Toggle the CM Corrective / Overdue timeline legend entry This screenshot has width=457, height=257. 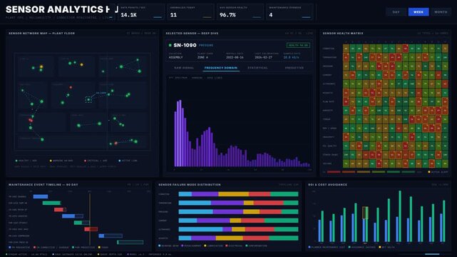(51, 248)
